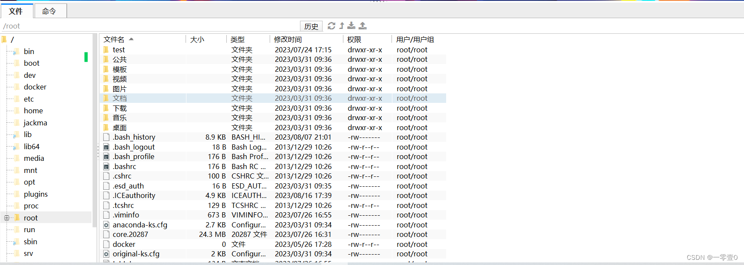Click the test folder icon in file list
The height and width of the screenshot is (265, 744).
tap(106, 50)
